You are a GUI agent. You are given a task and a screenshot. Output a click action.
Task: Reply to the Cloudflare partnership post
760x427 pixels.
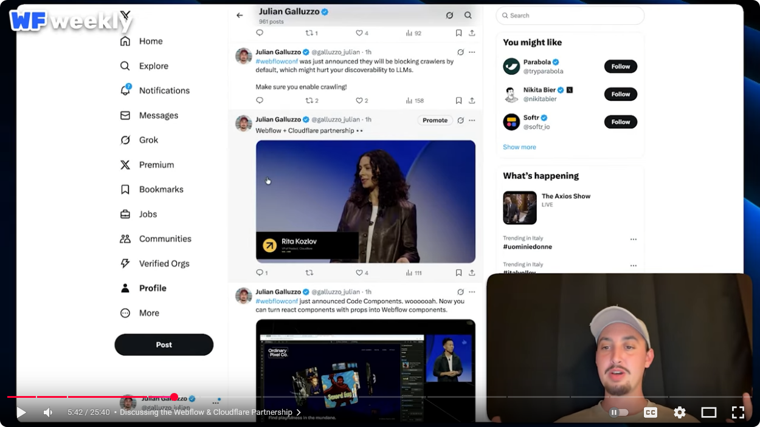[x=261, y=273]
